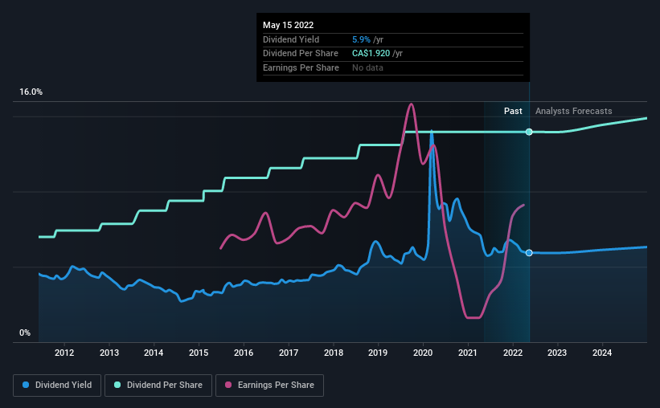Click the 2013 x-axis label
660x408 pixels.
(109, 353)
